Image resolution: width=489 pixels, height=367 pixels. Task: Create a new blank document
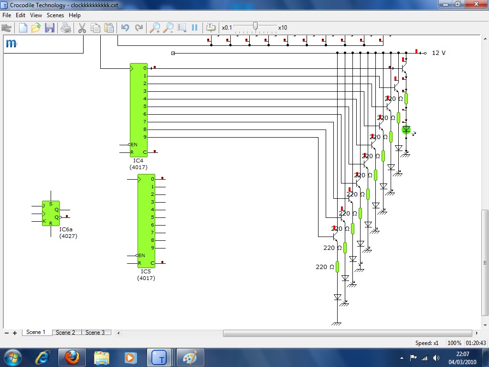click(x=23, y=28)
